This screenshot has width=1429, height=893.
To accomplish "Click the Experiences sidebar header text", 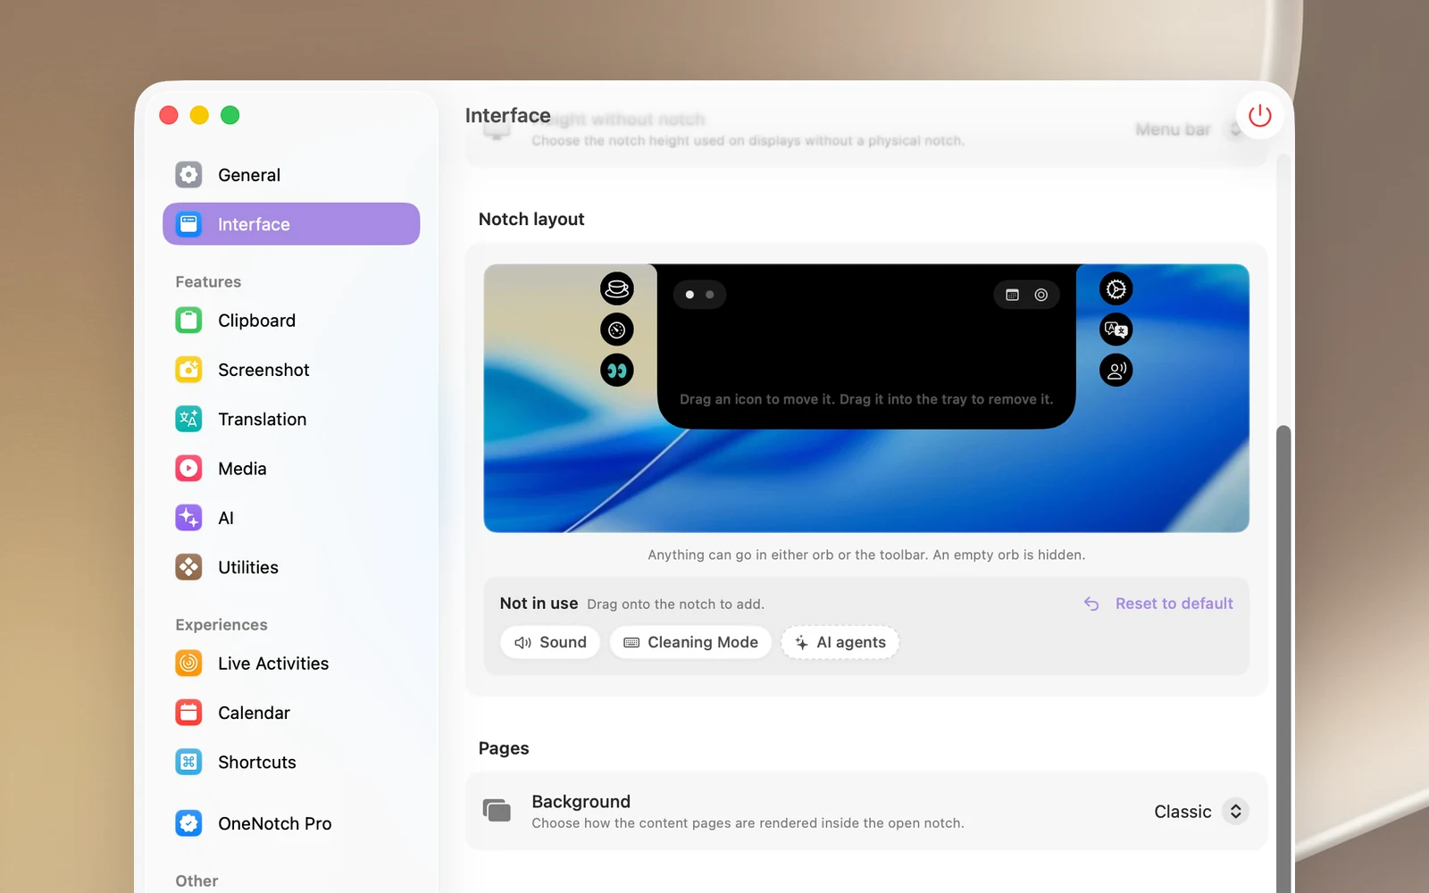I will 221,625.
